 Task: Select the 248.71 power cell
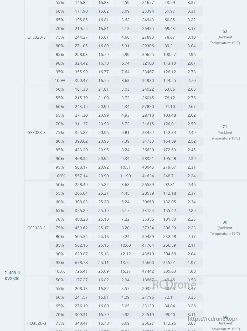169,176
